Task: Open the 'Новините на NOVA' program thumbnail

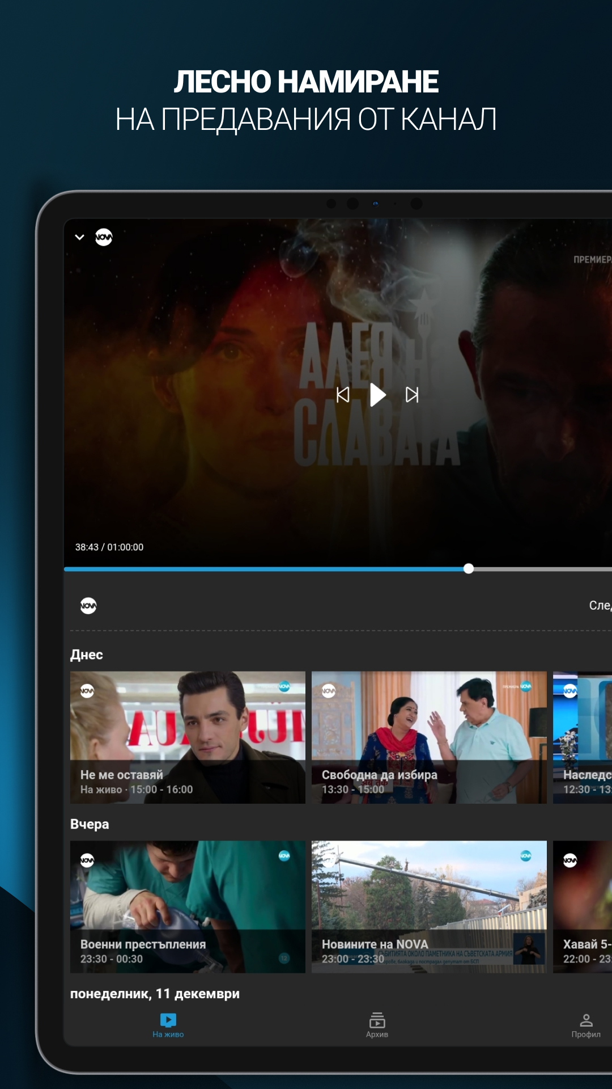Action: 429,907
